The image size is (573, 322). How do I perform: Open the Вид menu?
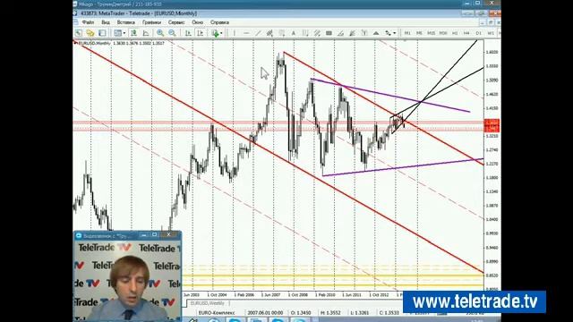pyautogui.click(x=106, y=22)
